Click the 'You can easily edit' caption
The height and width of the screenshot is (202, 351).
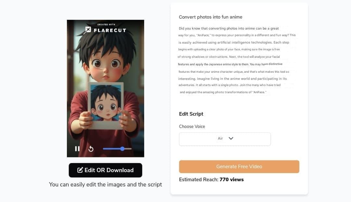[x=106, y=184]
